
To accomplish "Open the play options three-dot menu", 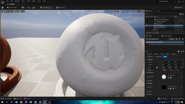I will click(x=52, y=8).
